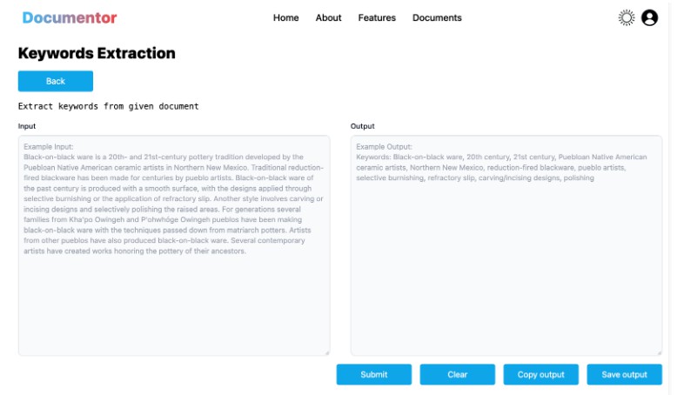Click the 'Extract keywords from given document' text
Screen dimensions: 677x395
109,106
